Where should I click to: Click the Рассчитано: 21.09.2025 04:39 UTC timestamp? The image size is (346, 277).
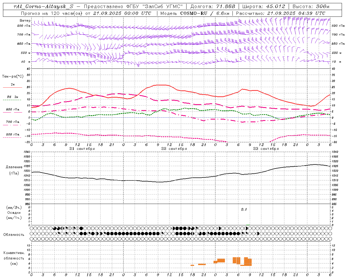281,13
